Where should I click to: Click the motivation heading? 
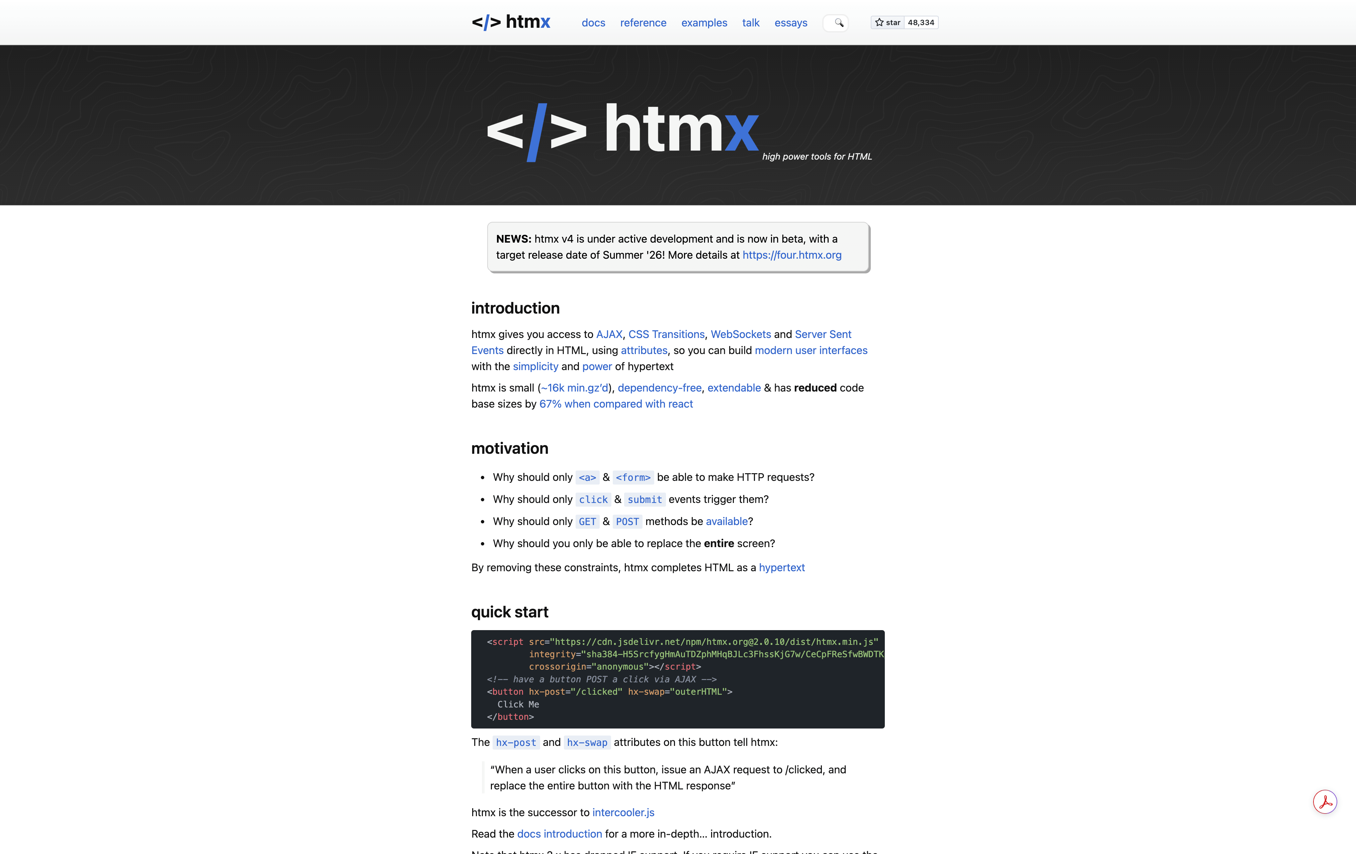[510, 448]
